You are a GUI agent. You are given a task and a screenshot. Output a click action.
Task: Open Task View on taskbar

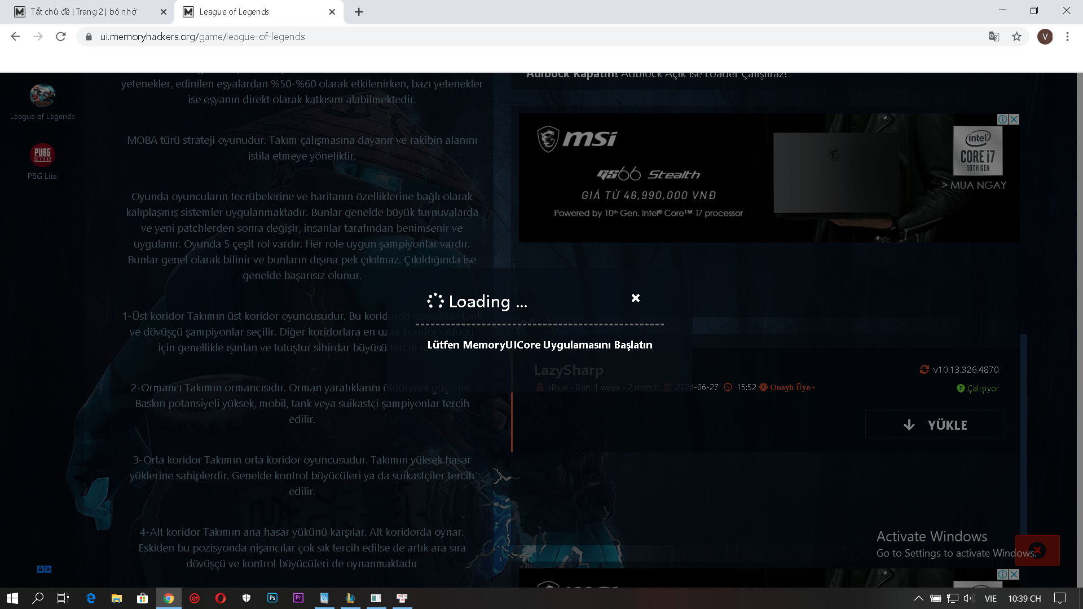[63, 598]
